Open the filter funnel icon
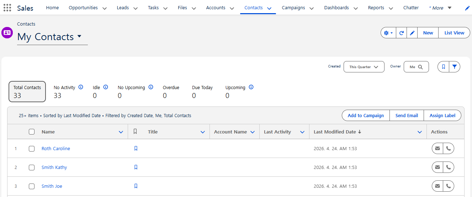This screenshot has width=472, height=197. tap(454, 67)
